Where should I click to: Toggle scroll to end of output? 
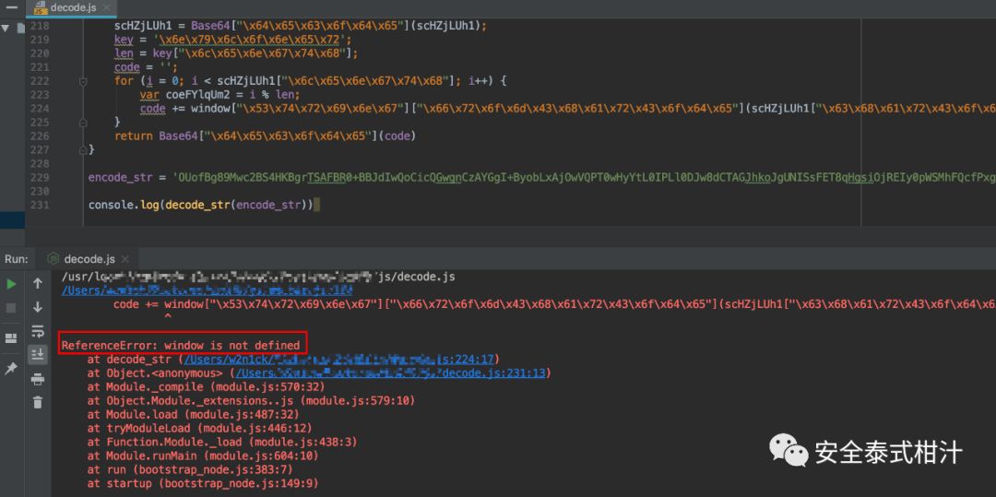coord(38,354)
